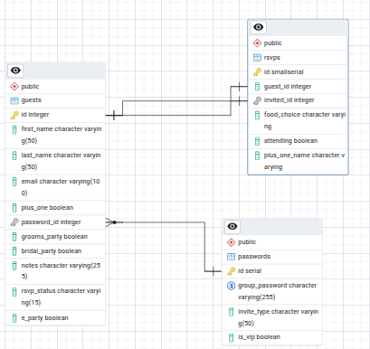The image size is (370, 349).
Task: Click the column icon for attending boolean
Action: coord(257,141)
